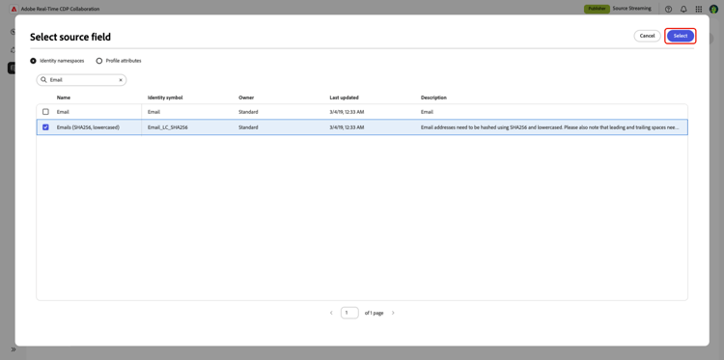Select the Emails (SHA256, lowercased) name cell
Viewport: 724px width, 360px height.
point(88,127)
